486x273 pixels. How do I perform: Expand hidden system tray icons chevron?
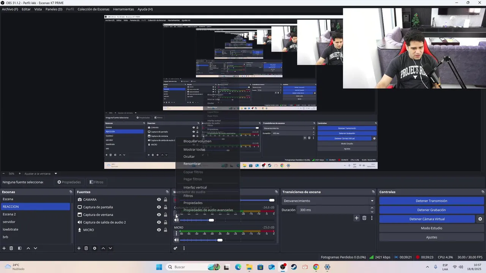point(427,267)
